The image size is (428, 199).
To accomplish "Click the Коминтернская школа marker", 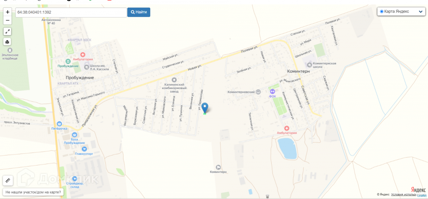I will click(x=309, y=64).
